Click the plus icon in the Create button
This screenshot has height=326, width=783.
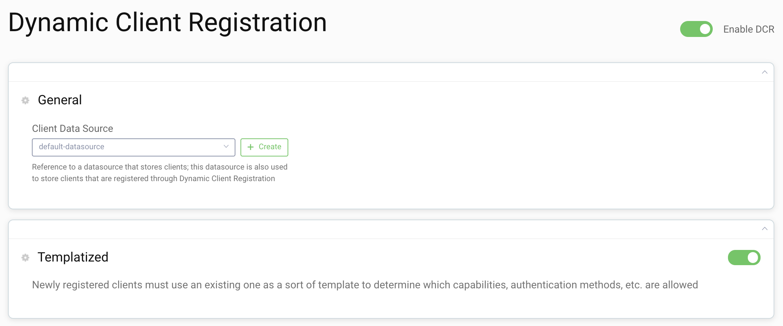[x=250, y=147]
